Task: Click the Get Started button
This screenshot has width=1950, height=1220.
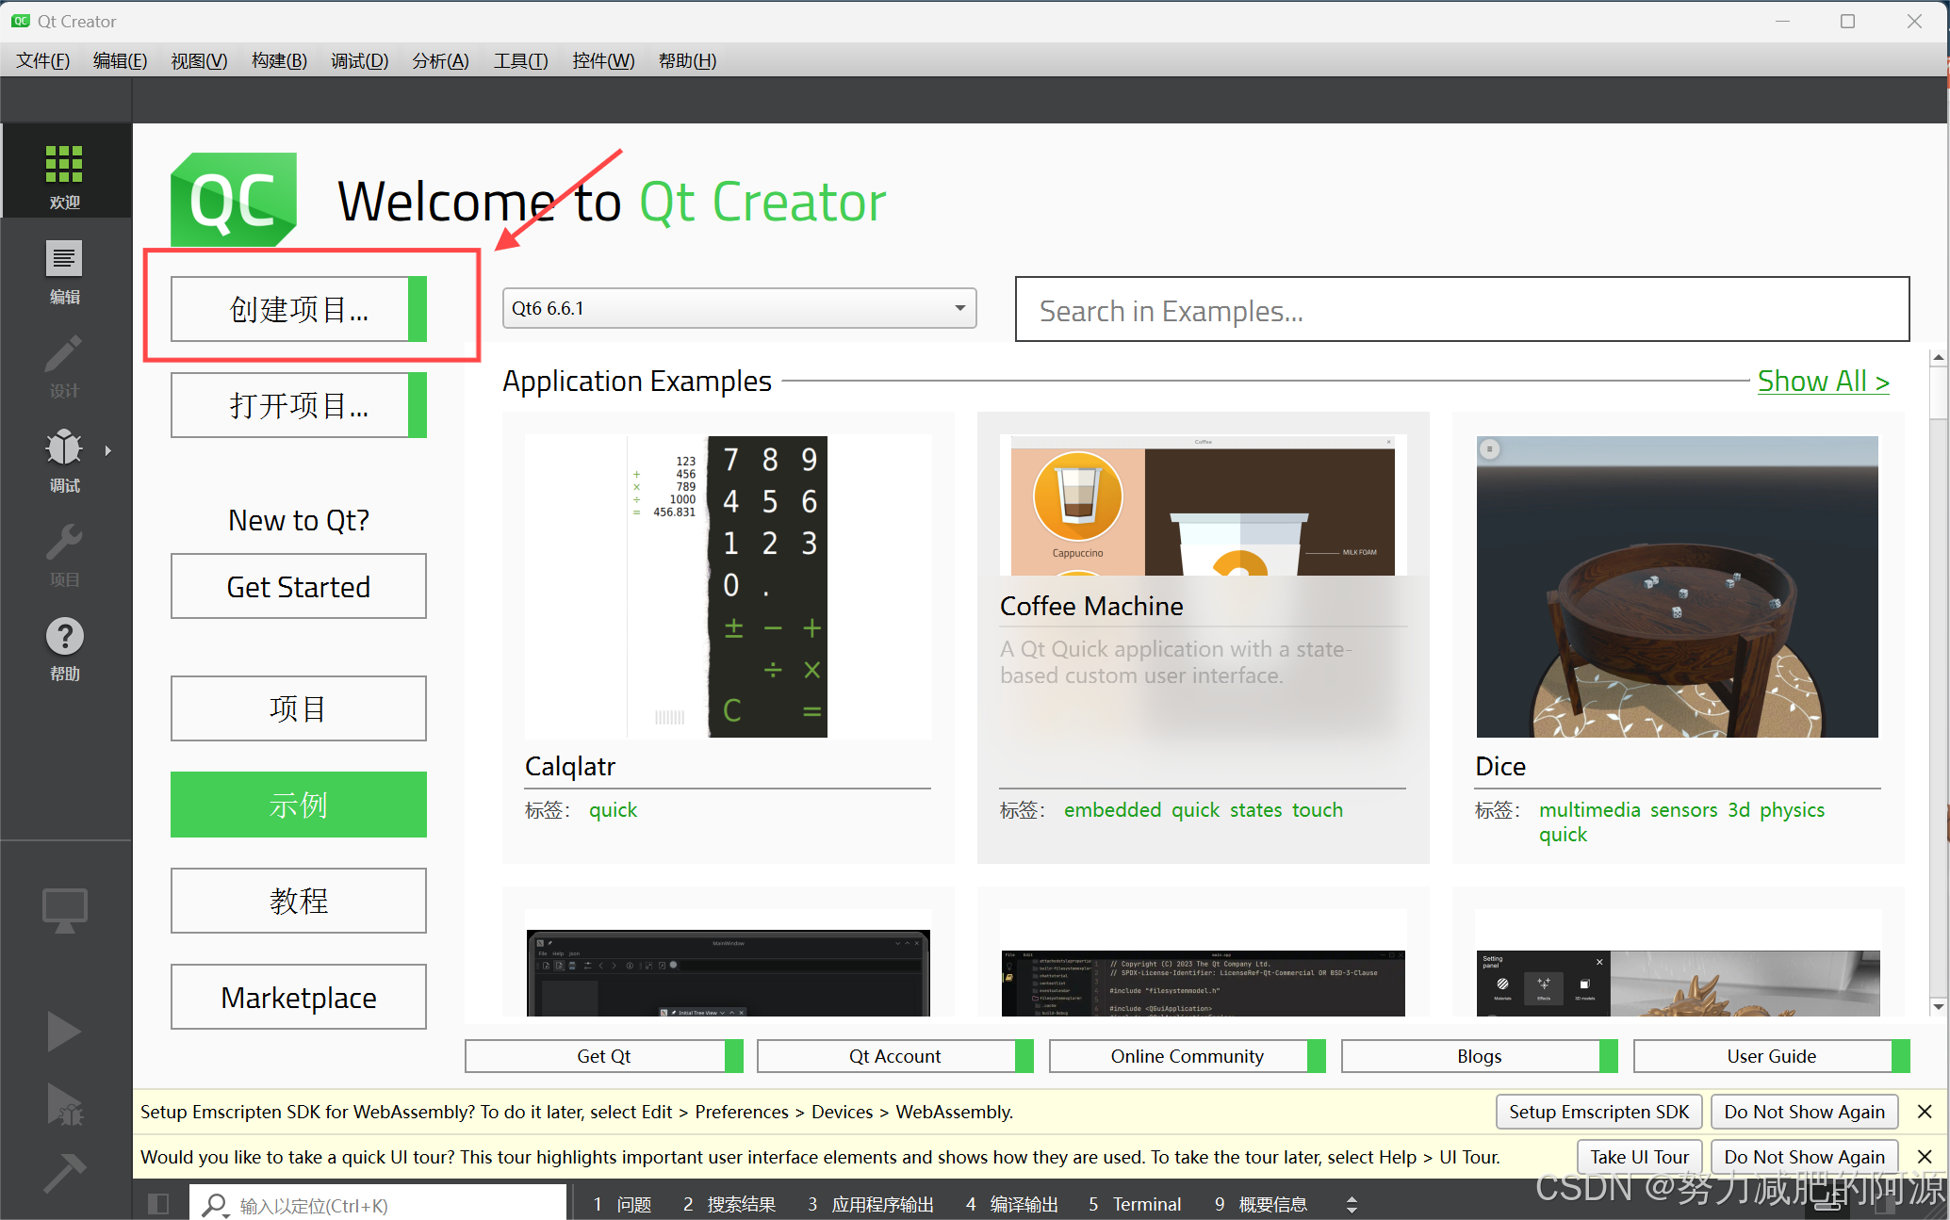Action: pos(299,586)
